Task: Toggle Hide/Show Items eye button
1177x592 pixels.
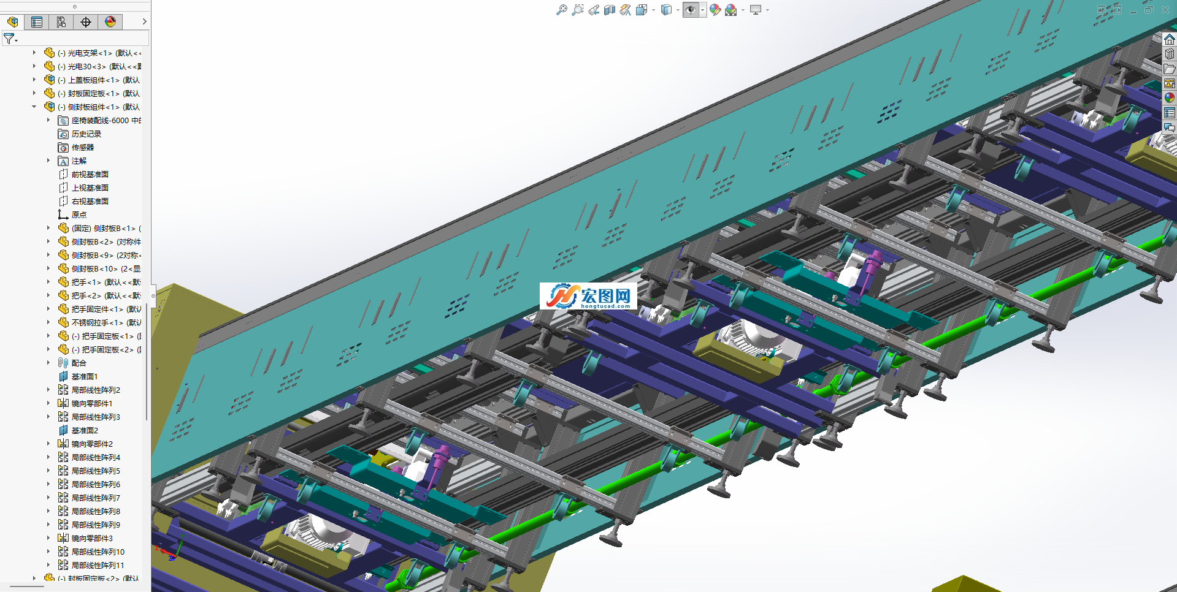Action: tap(691, 10)
